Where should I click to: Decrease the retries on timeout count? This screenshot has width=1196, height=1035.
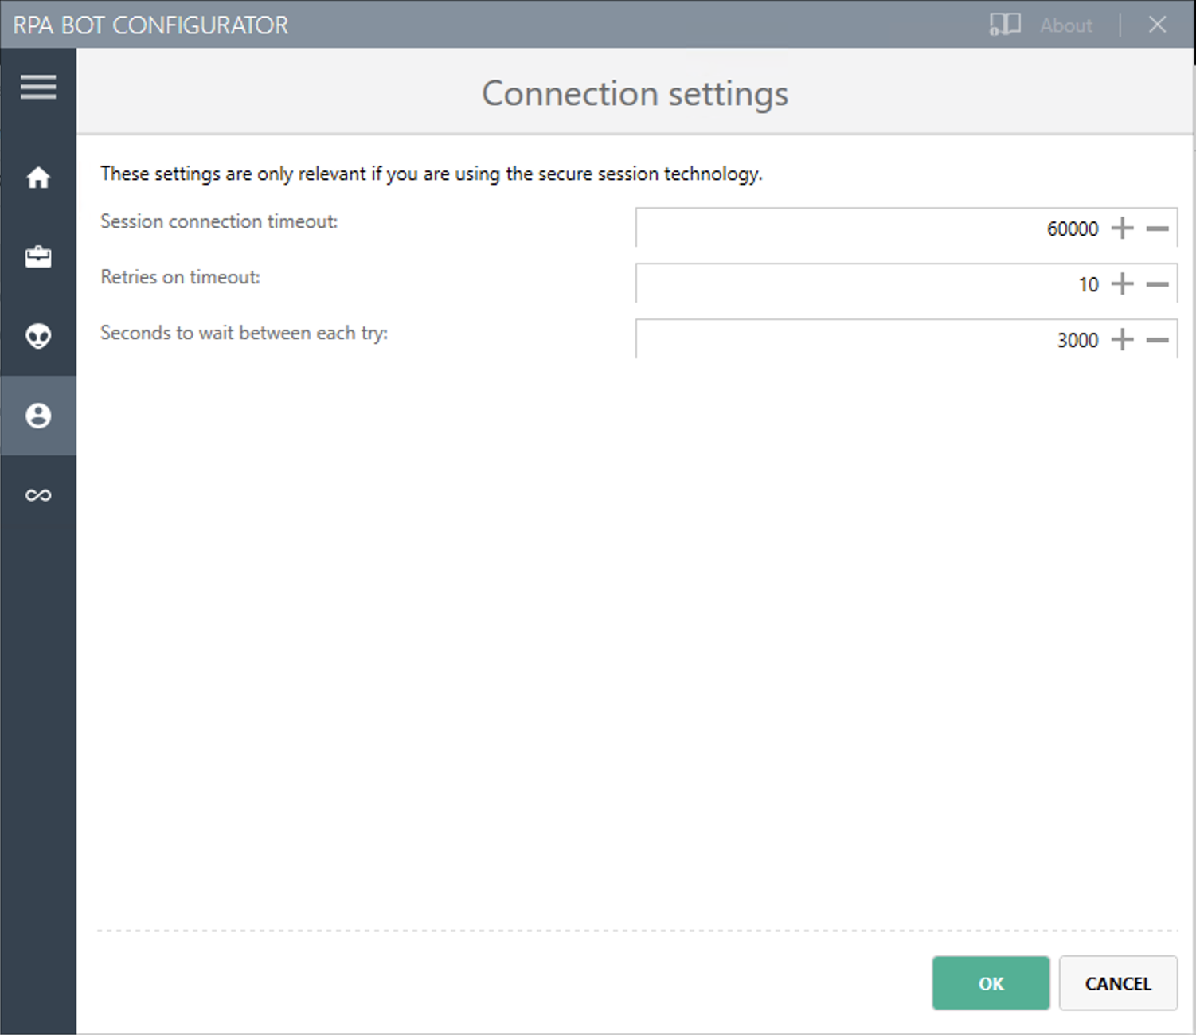point(1157,283)
